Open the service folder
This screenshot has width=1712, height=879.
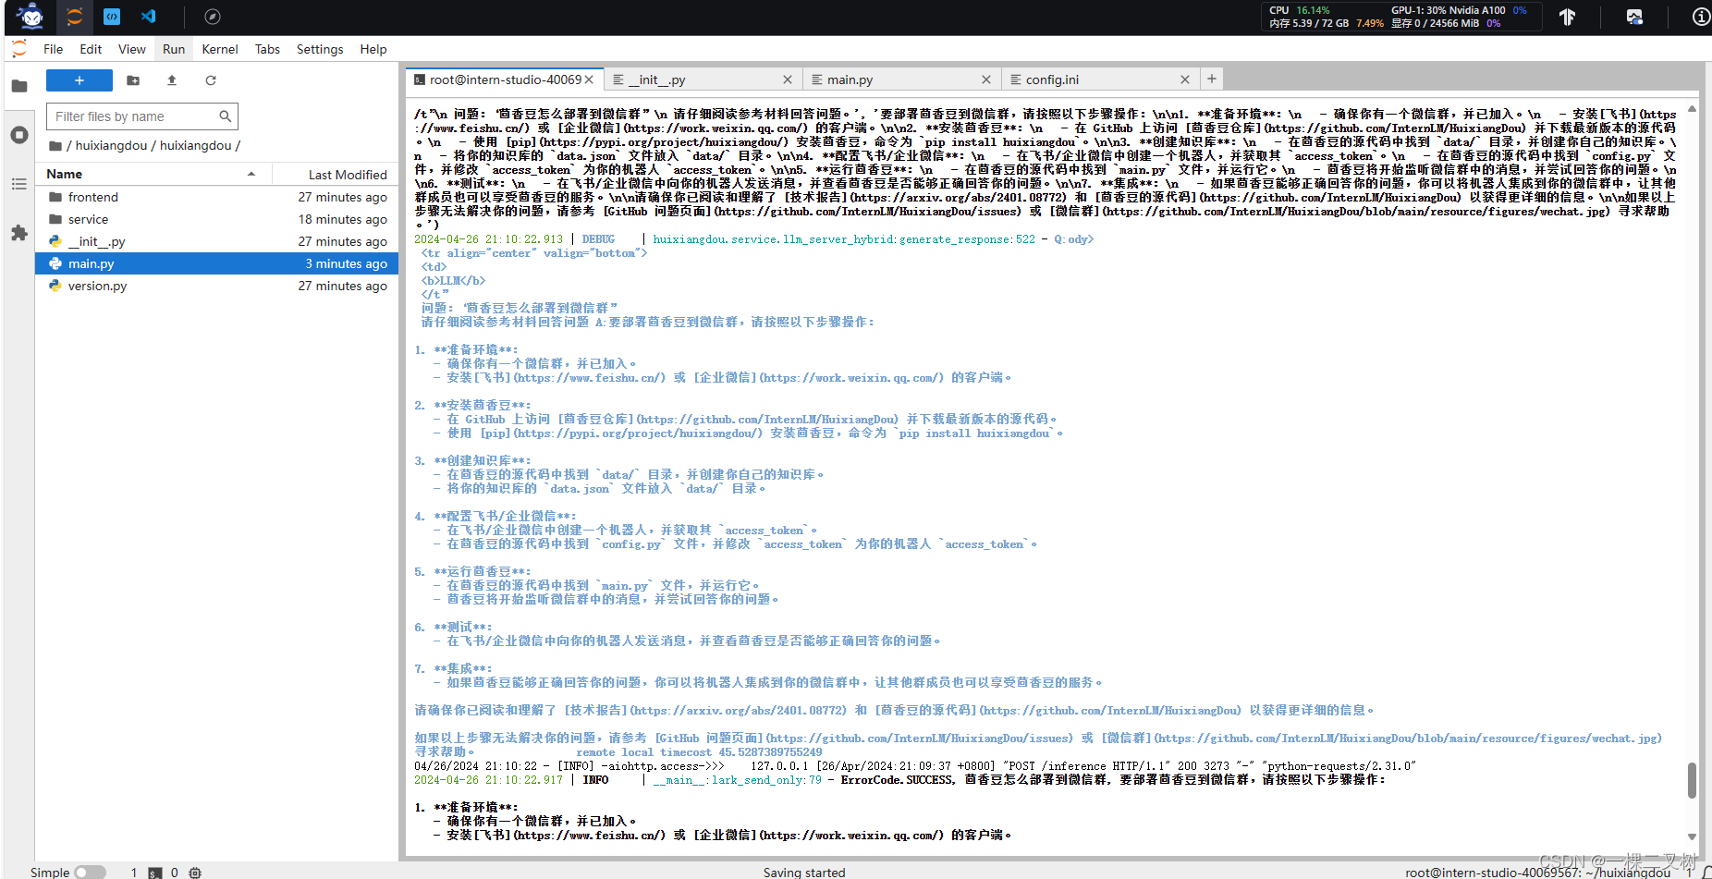[217, 219]
